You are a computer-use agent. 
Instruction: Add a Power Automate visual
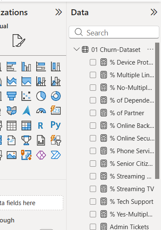56,155
